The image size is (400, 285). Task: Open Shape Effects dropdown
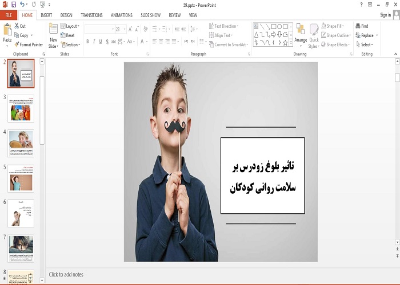tap(335, 44)
